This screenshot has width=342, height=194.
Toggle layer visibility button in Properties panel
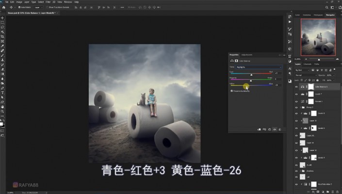pyautogui.click(x=275, y=129)
